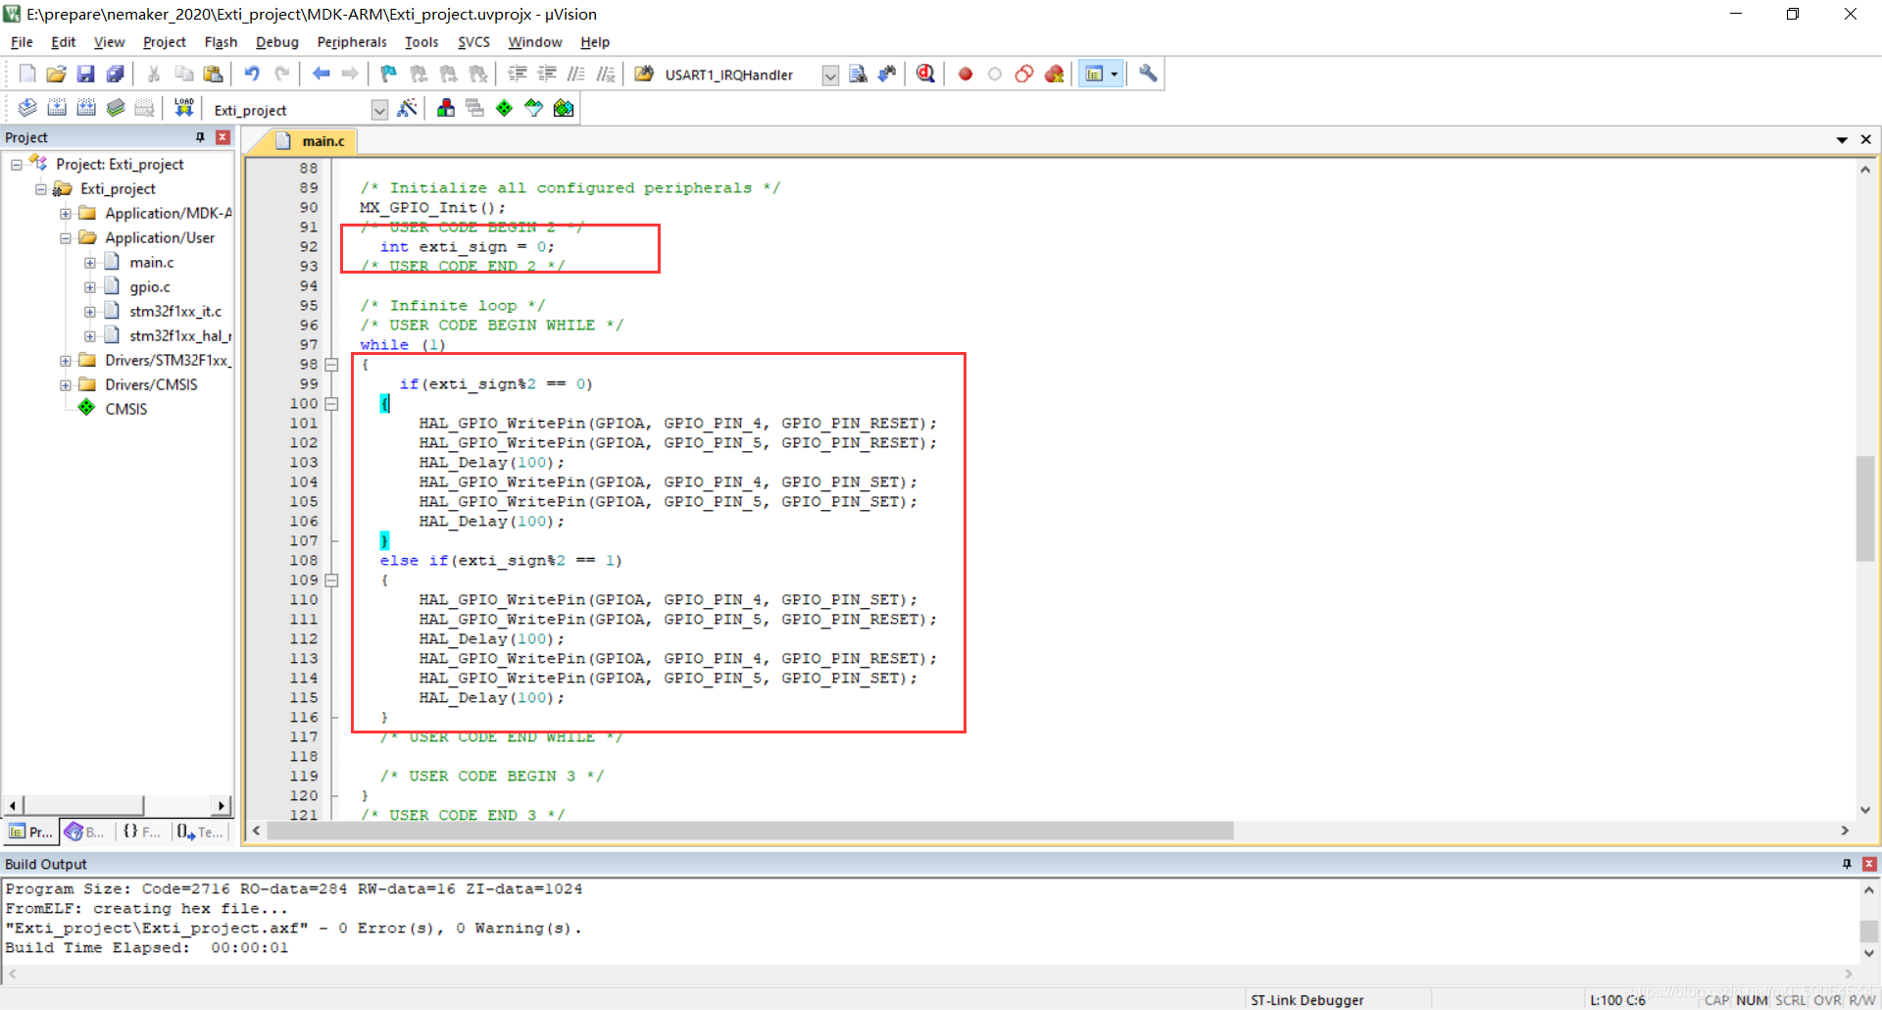The height and width of the screenshot is (1010, 1882).
Task: Switch to the Templates tab in the Project panel
Action: (200, 832)
